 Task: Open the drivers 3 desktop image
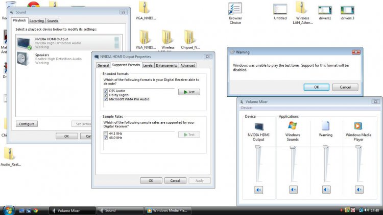pos(347,13)
